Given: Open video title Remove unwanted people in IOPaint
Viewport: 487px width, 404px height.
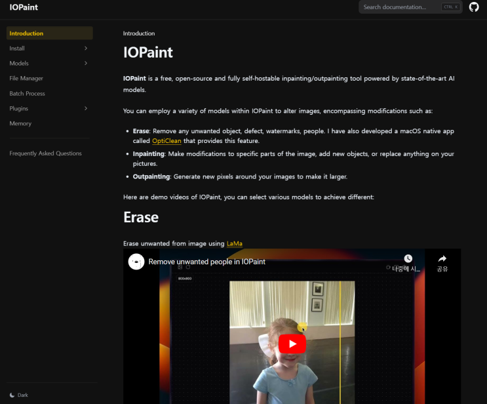Looking at the screenshot, I should pos(207,262).
